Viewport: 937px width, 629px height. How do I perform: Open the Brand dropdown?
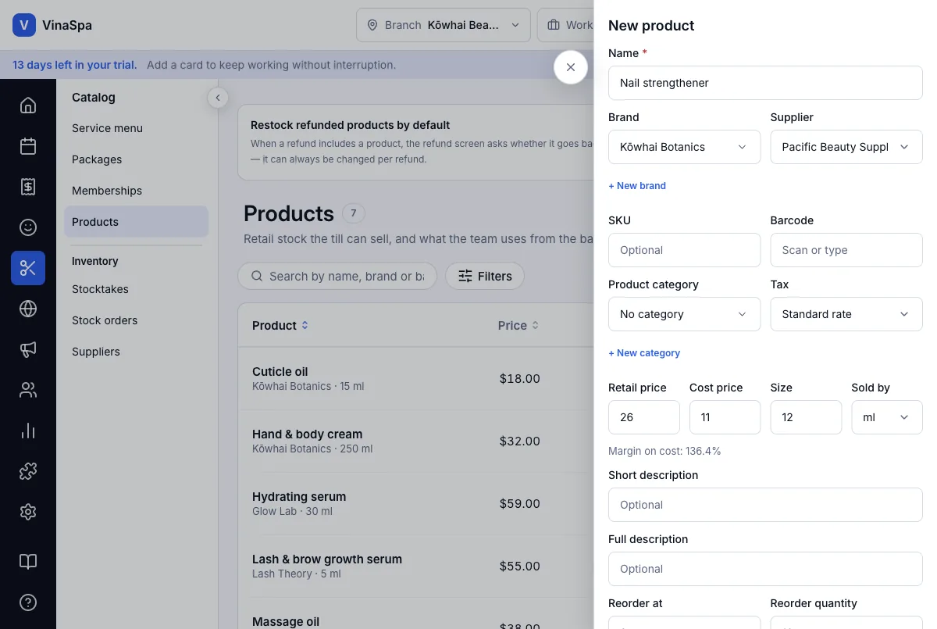point(684,147)
